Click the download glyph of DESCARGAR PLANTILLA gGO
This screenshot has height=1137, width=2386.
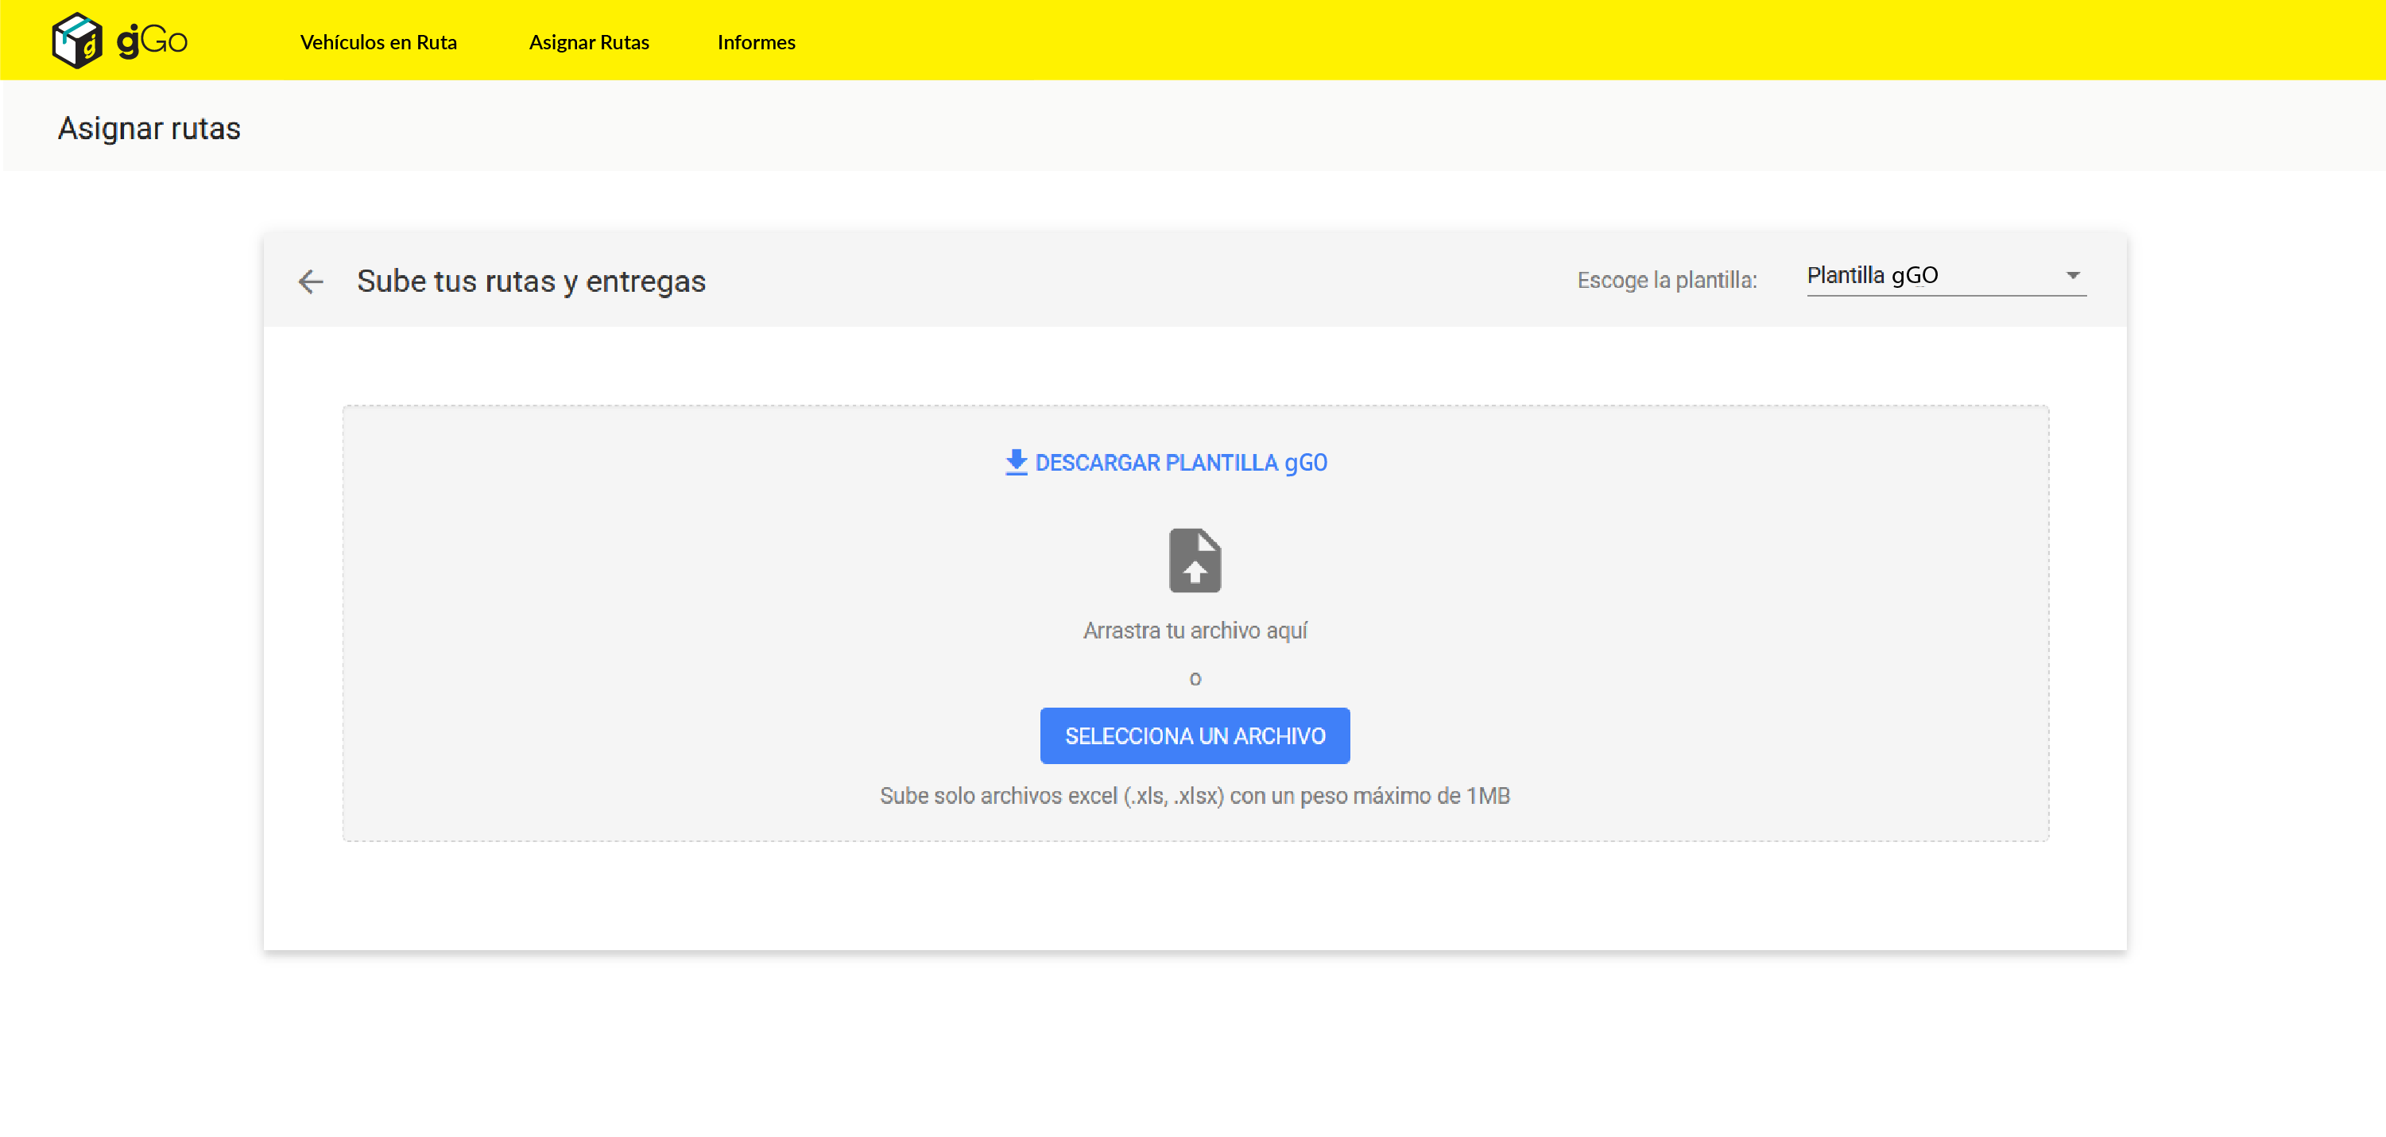pyautogui.click(x=1016, y=463)
